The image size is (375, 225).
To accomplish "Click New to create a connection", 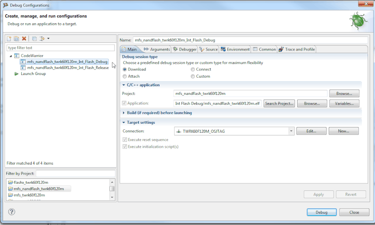I will click(343, 131).
